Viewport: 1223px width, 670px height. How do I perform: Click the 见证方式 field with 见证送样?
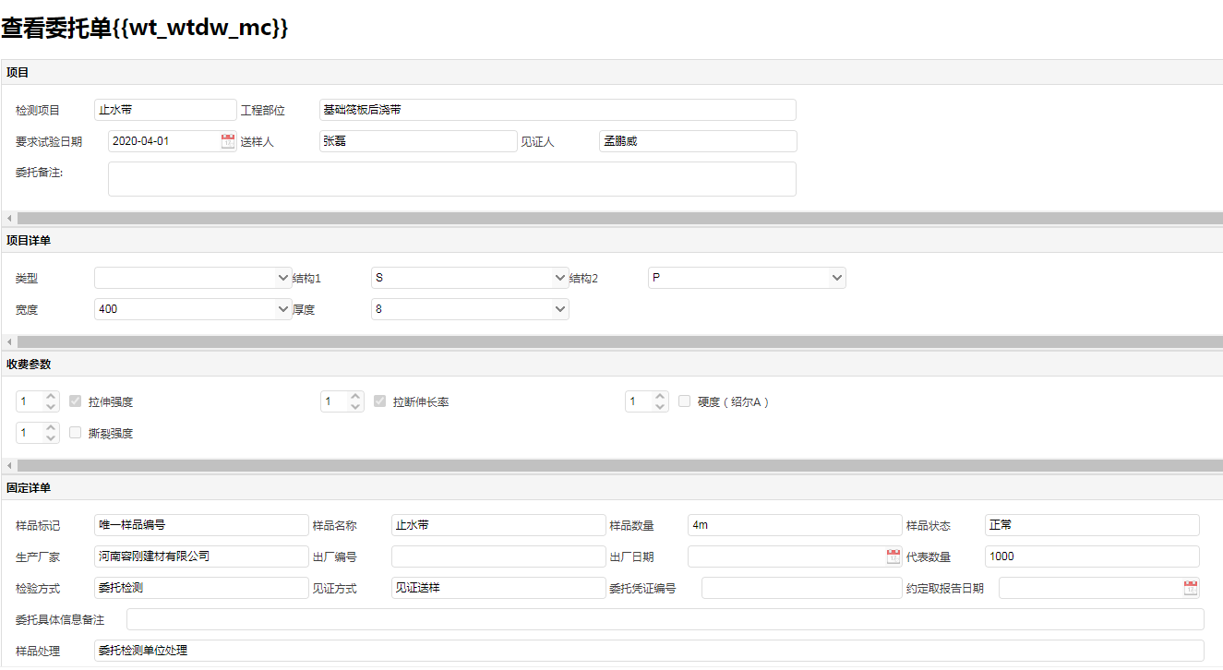pyautogui.click(x=498, y=588)
